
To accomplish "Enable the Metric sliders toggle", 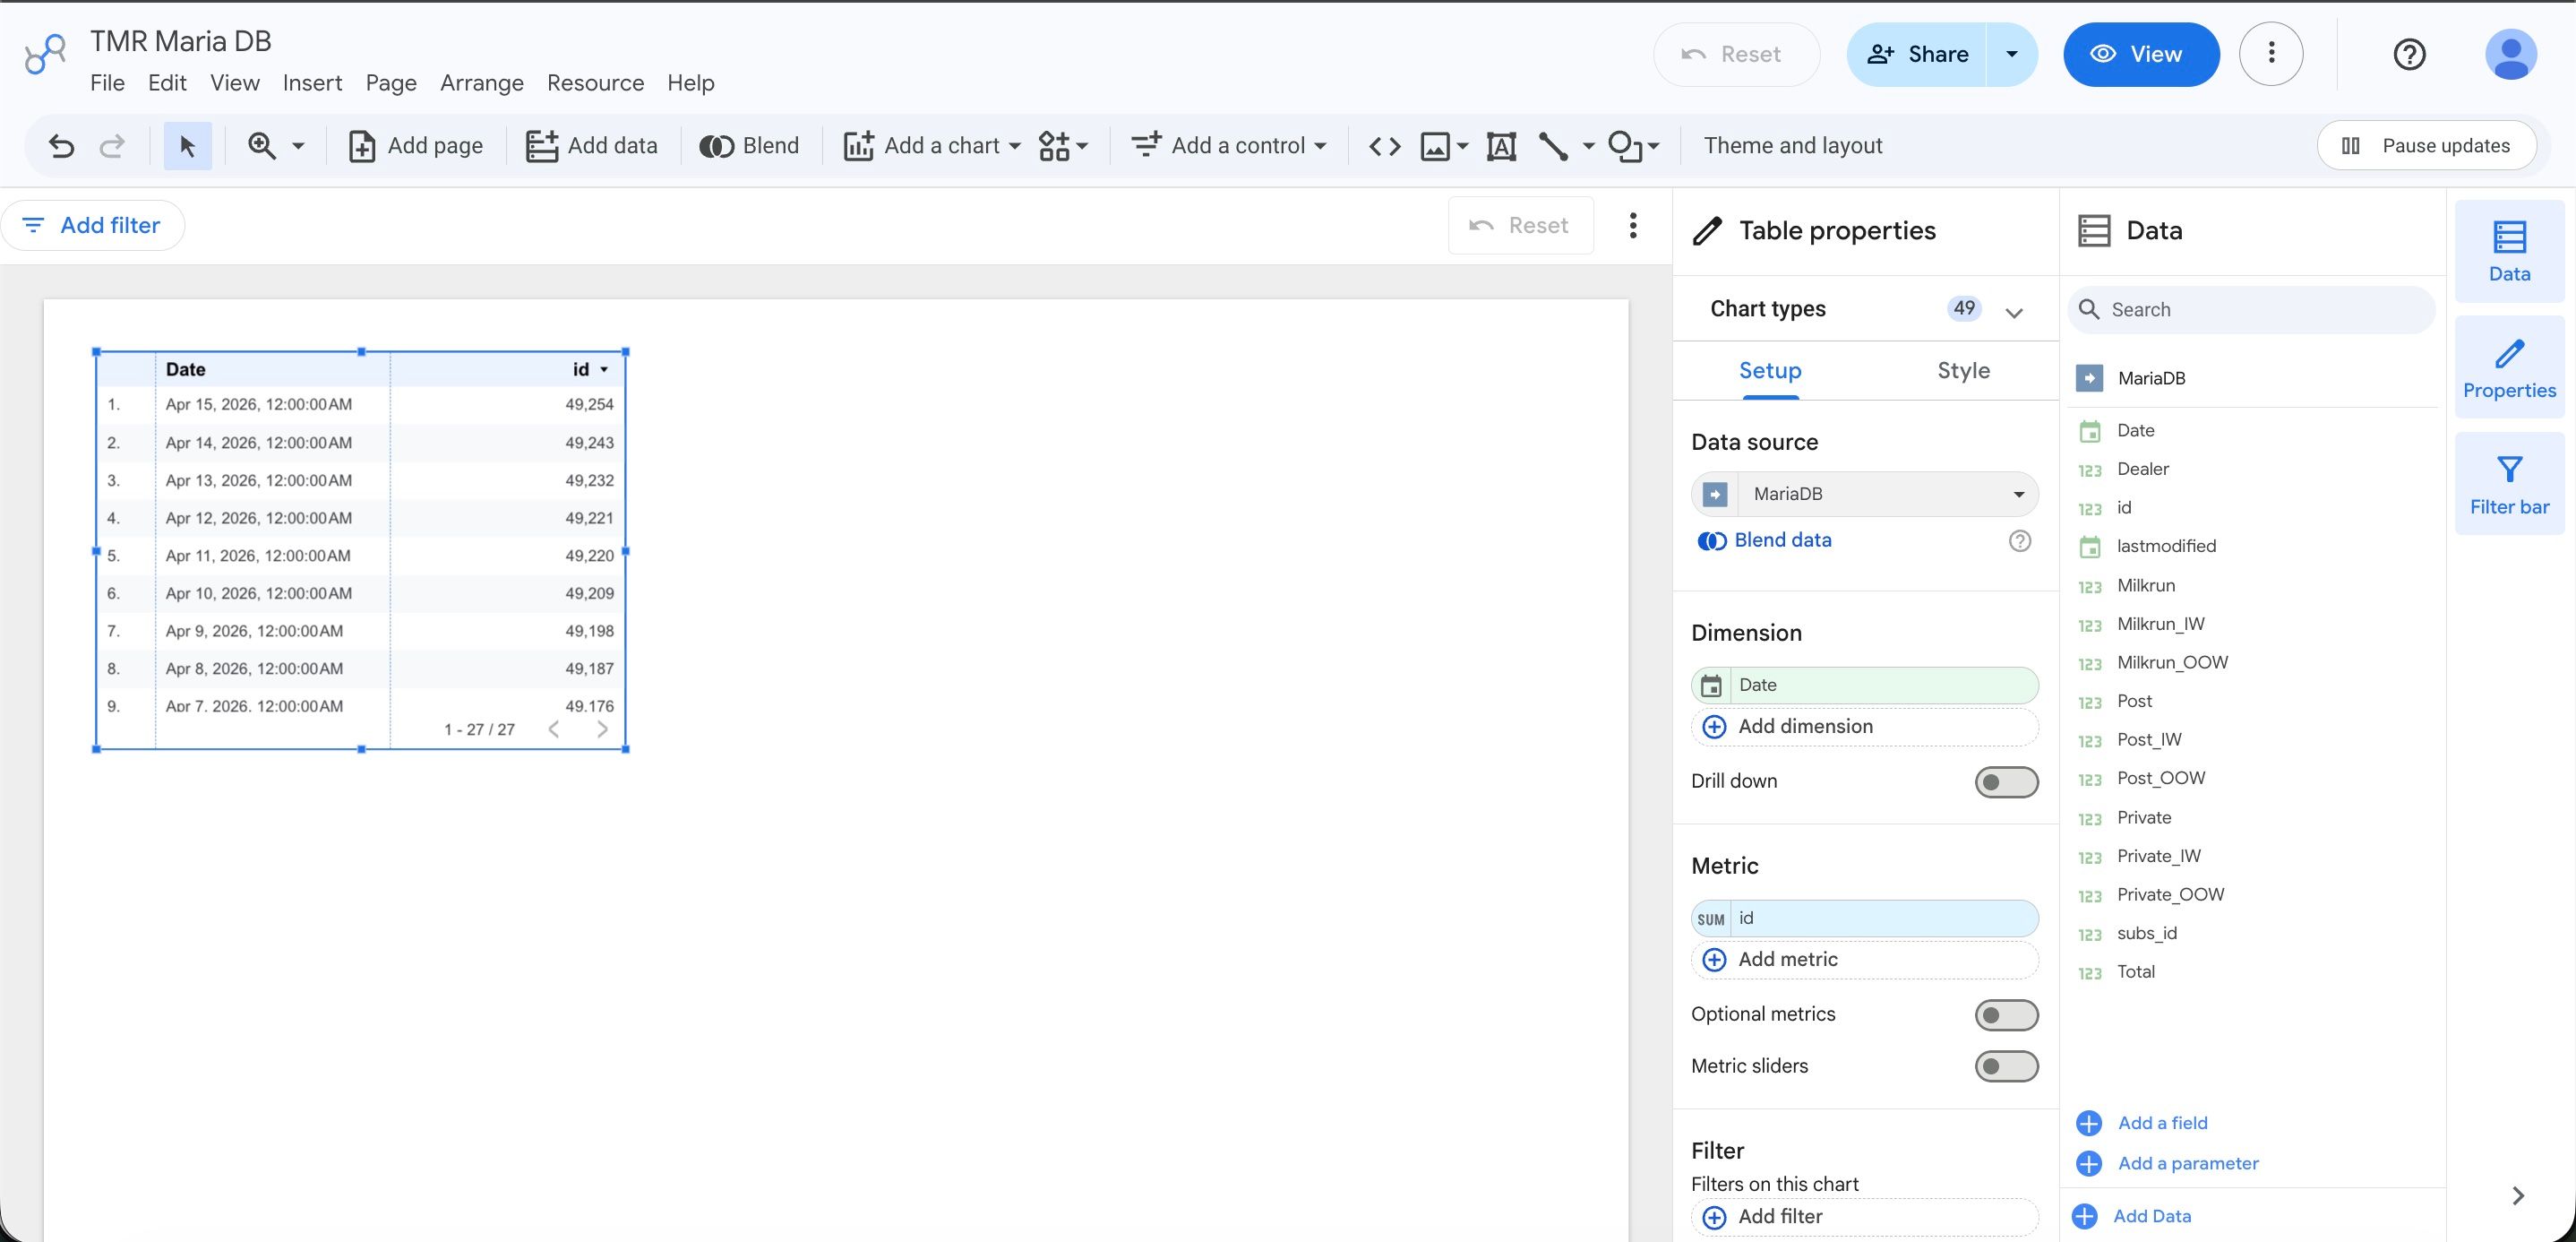I will [x=2005, y=1067].
